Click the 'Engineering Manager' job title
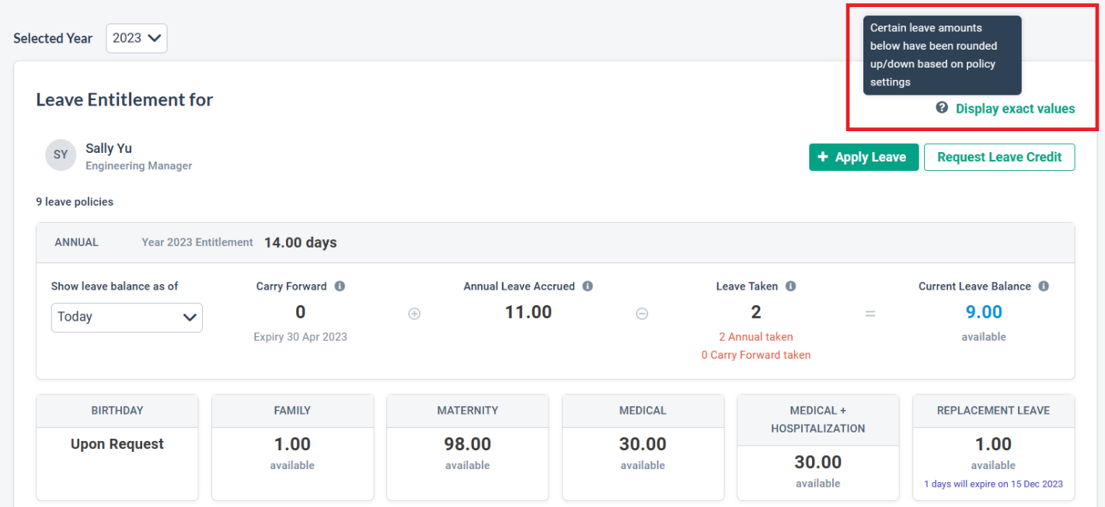The height and width of the screenshot is (507, 1105). tap(139, 166)
